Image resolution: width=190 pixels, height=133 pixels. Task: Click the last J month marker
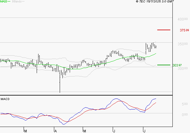pos(144,131)
